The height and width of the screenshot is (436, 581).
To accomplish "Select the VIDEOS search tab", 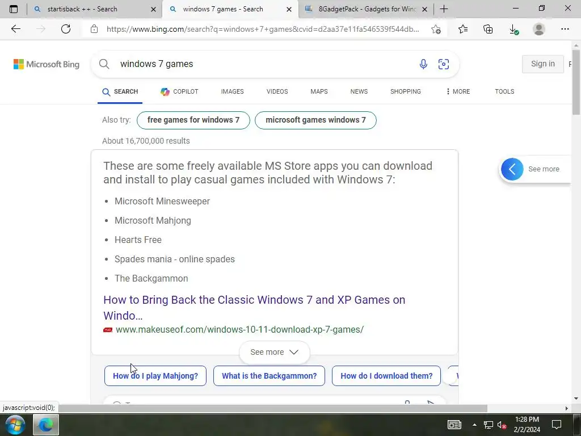I will [x=277, y=91].
